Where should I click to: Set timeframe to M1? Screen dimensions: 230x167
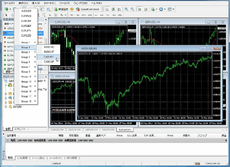(x=72, y=15)
